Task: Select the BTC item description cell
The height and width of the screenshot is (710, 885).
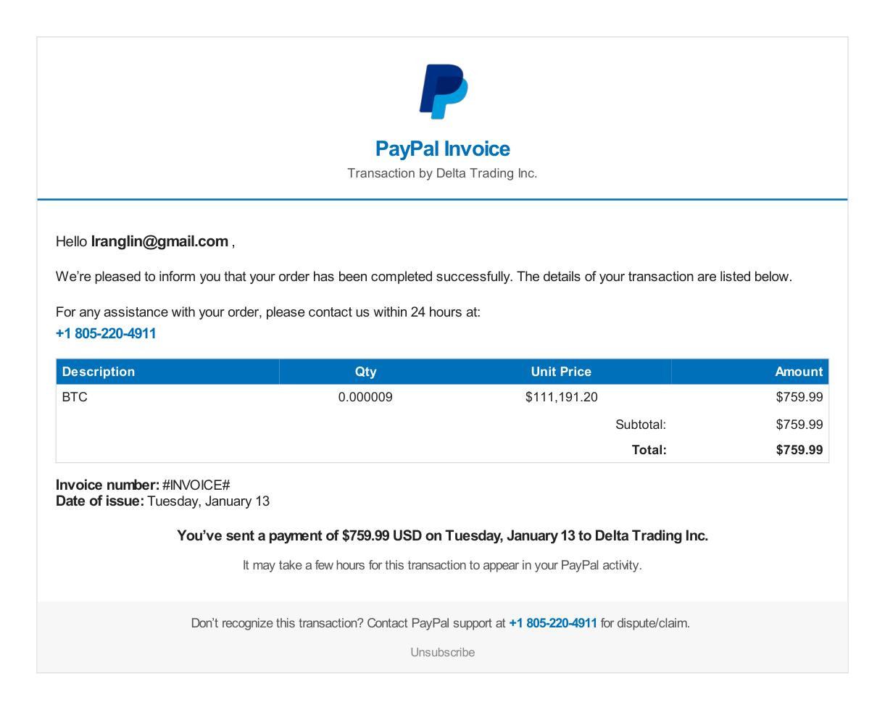Action: pos(75,397)
